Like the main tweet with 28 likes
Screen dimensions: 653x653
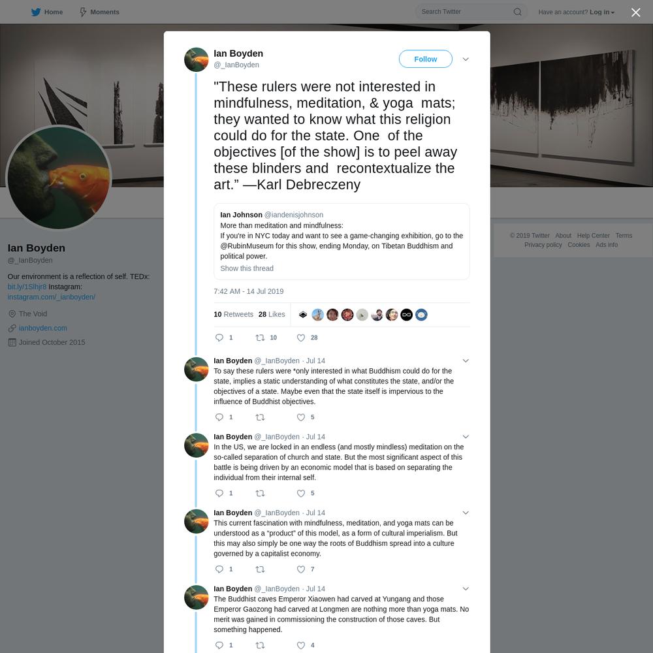(x=301, y=338)
